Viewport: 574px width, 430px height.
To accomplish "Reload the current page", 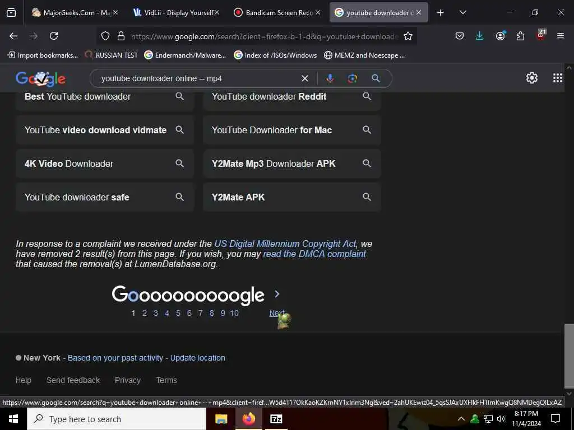I will 54,36.
